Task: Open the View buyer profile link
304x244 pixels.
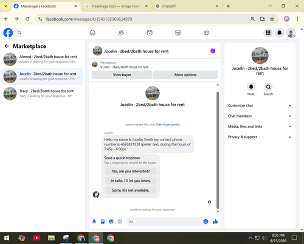Action: (168, 125)
